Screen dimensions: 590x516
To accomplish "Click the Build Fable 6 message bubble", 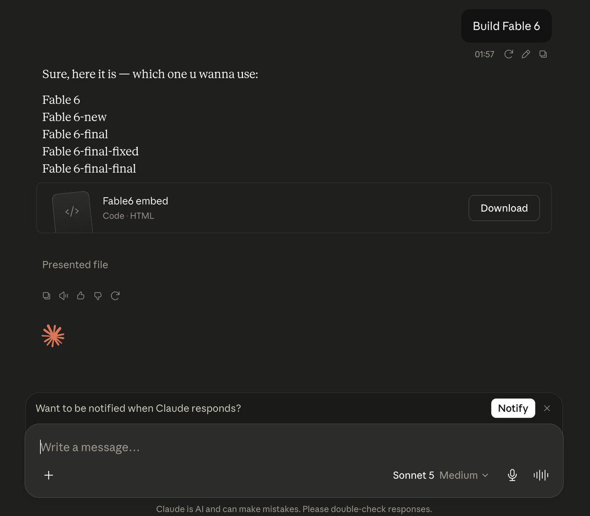I will pyautogui.click(x=506, y=26).
